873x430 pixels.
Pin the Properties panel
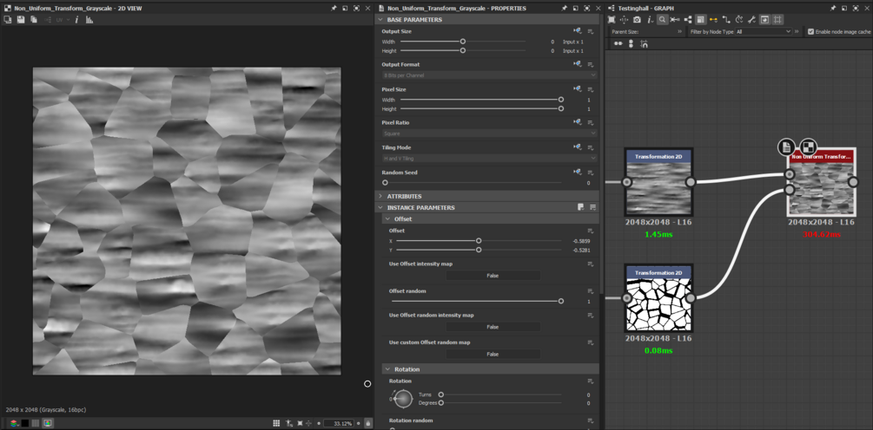click(564, 8)
